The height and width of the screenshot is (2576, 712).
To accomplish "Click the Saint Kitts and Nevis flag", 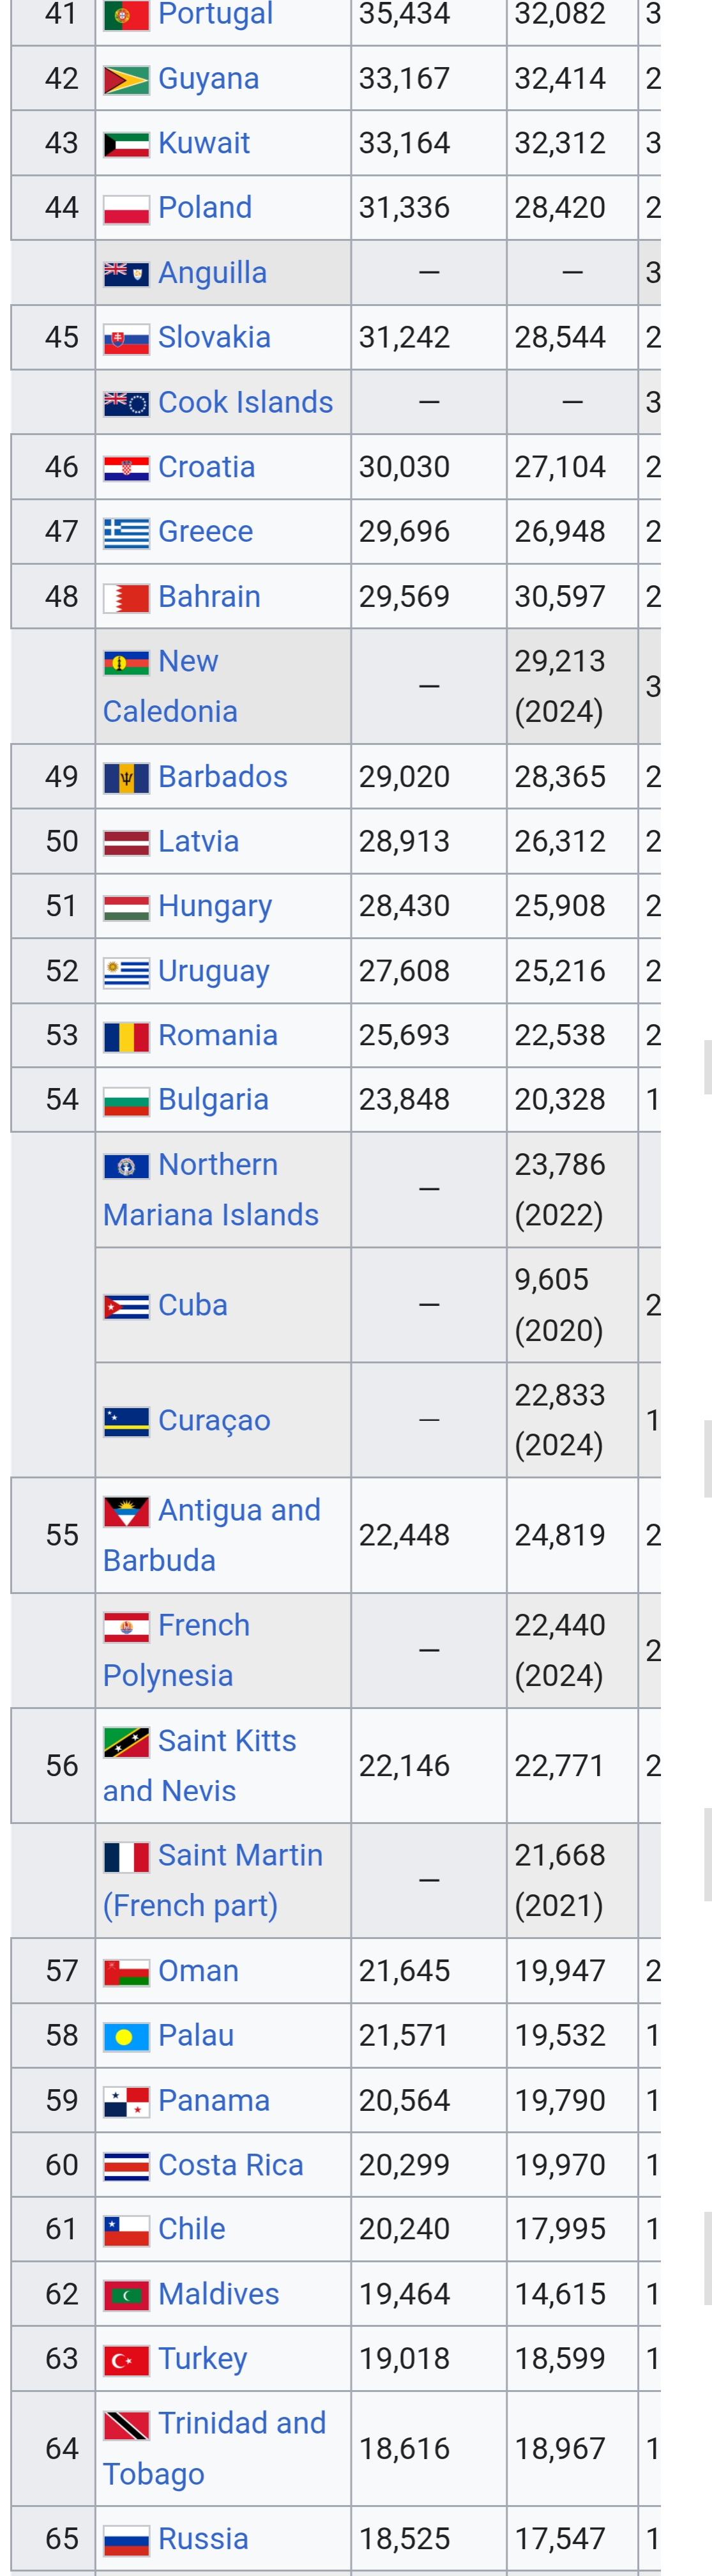I will click(x=126, y=1742).
